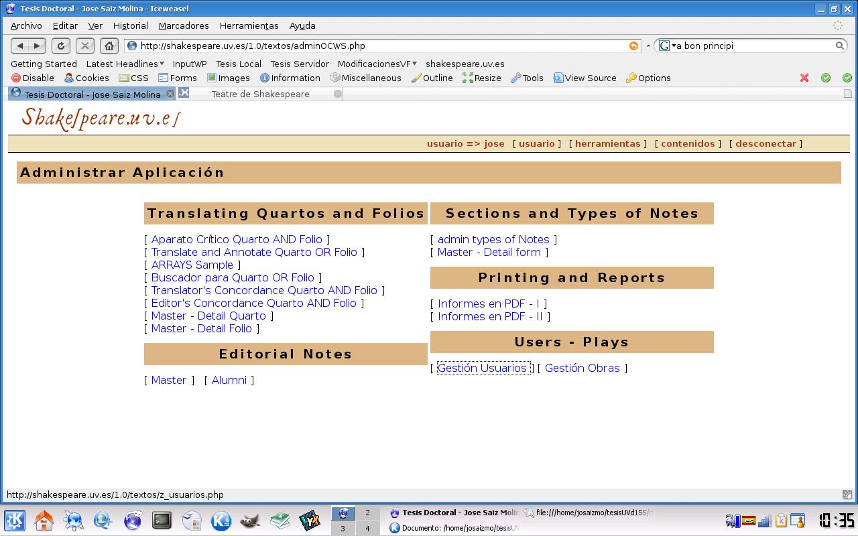Click the Spanish flag keyboard layout icon
Viewport: 858px width, 536px height.
coord(749,520)
